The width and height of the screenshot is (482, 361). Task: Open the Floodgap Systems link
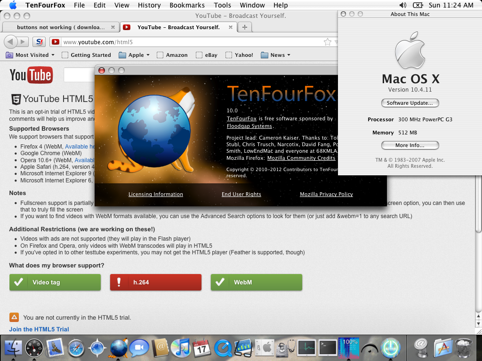[249, 126]
